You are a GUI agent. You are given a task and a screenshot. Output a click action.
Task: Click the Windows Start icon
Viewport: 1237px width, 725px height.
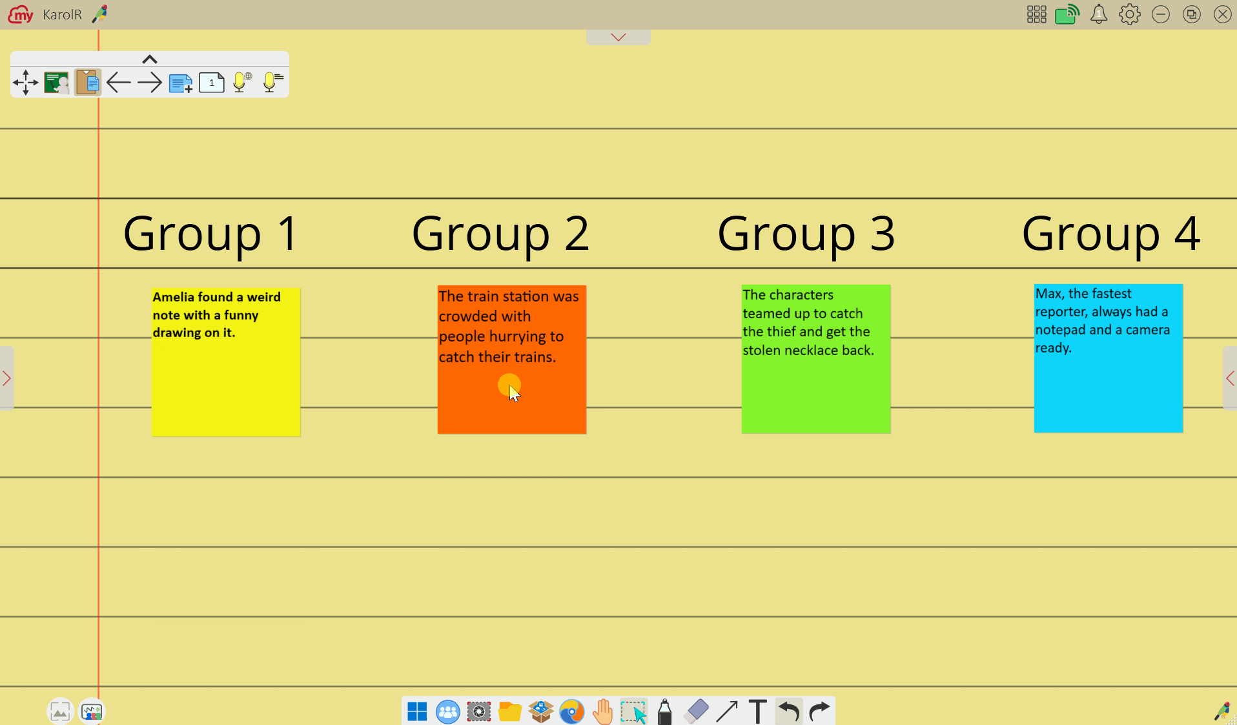tap(416, 711)
